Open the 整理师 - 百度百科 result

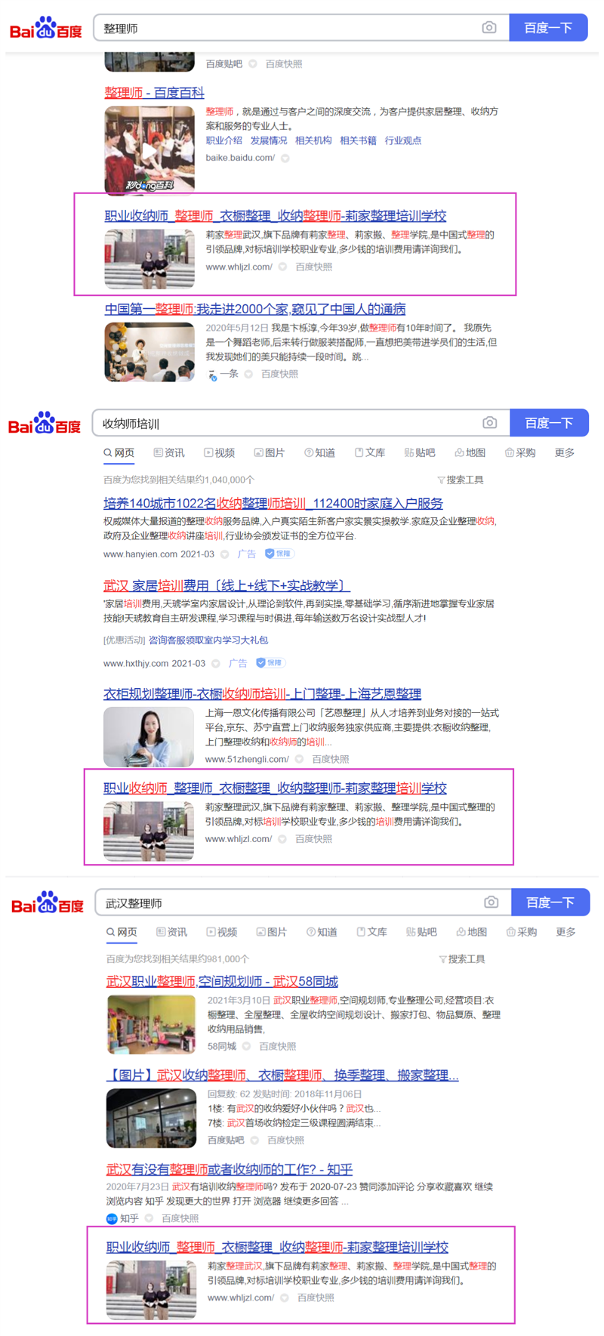tap(154, 93)
